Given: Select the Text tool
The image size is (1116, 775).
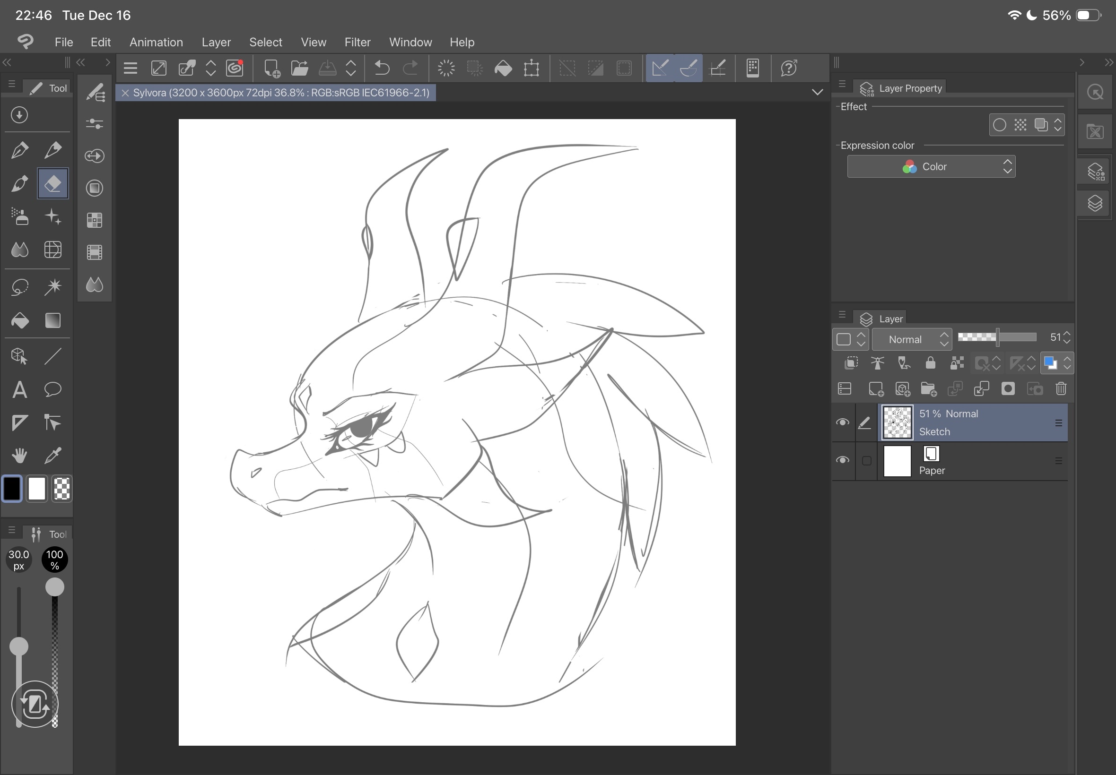Looking at the screenshot, I should 19,389.
